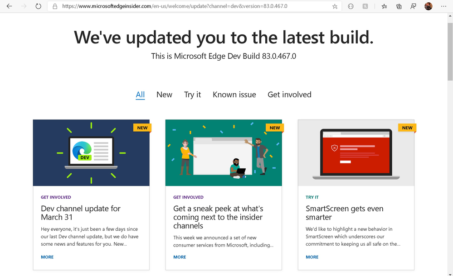Click NEW badge on SmartScreen card

pos(407,128)
